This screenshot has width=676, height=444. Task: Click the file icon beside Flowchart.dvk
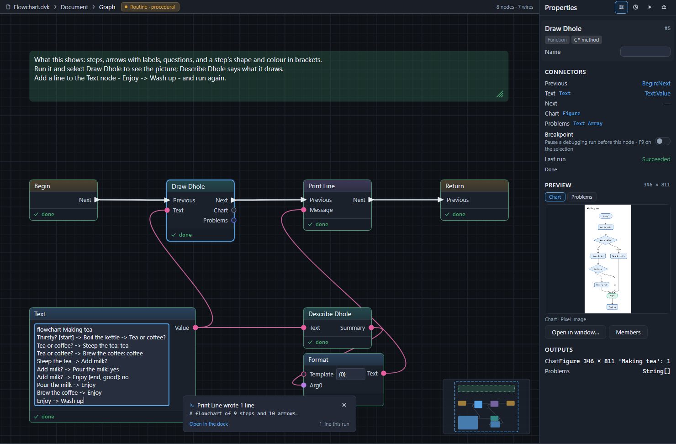point(8,7)
